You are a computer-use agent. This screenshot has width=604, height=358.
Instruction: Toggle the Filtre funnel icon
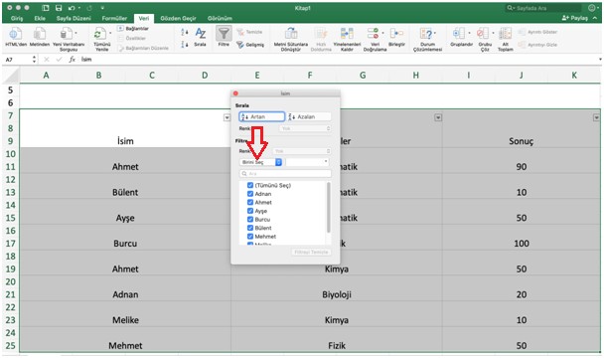coord(224,34)
